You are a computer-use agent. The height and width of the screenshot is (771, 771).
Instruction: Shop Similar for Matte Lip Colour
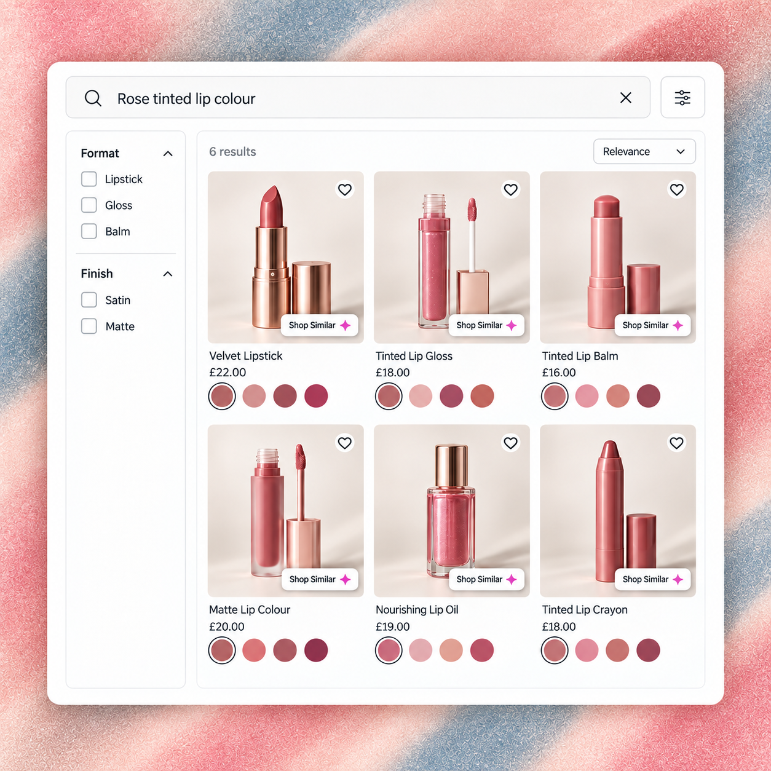320,579
